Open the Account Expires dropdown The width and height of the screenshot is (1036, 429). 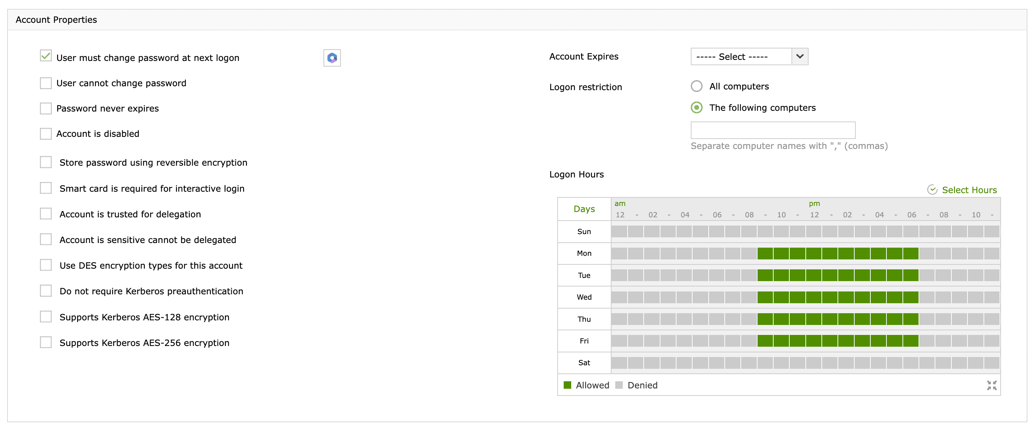coord(749,57)
